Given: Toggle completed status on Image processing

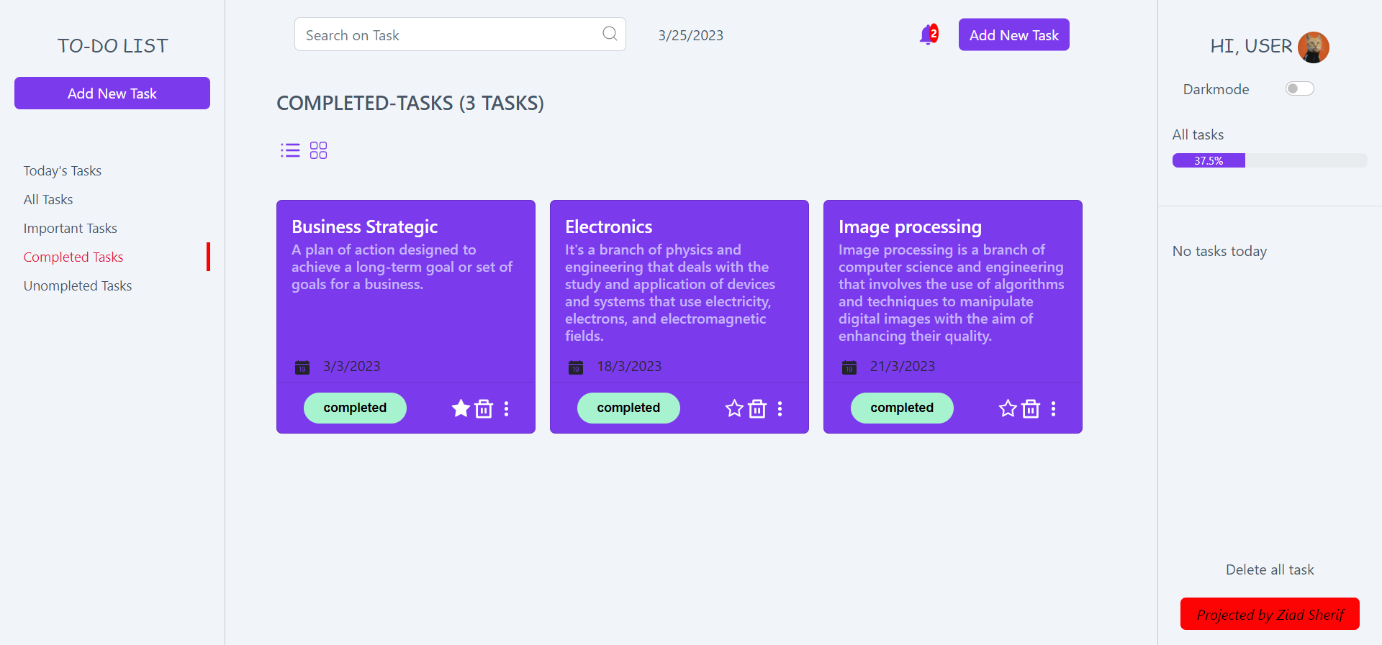Looking at the screenshot, I should pyautogui.click(x=902, y=408).
